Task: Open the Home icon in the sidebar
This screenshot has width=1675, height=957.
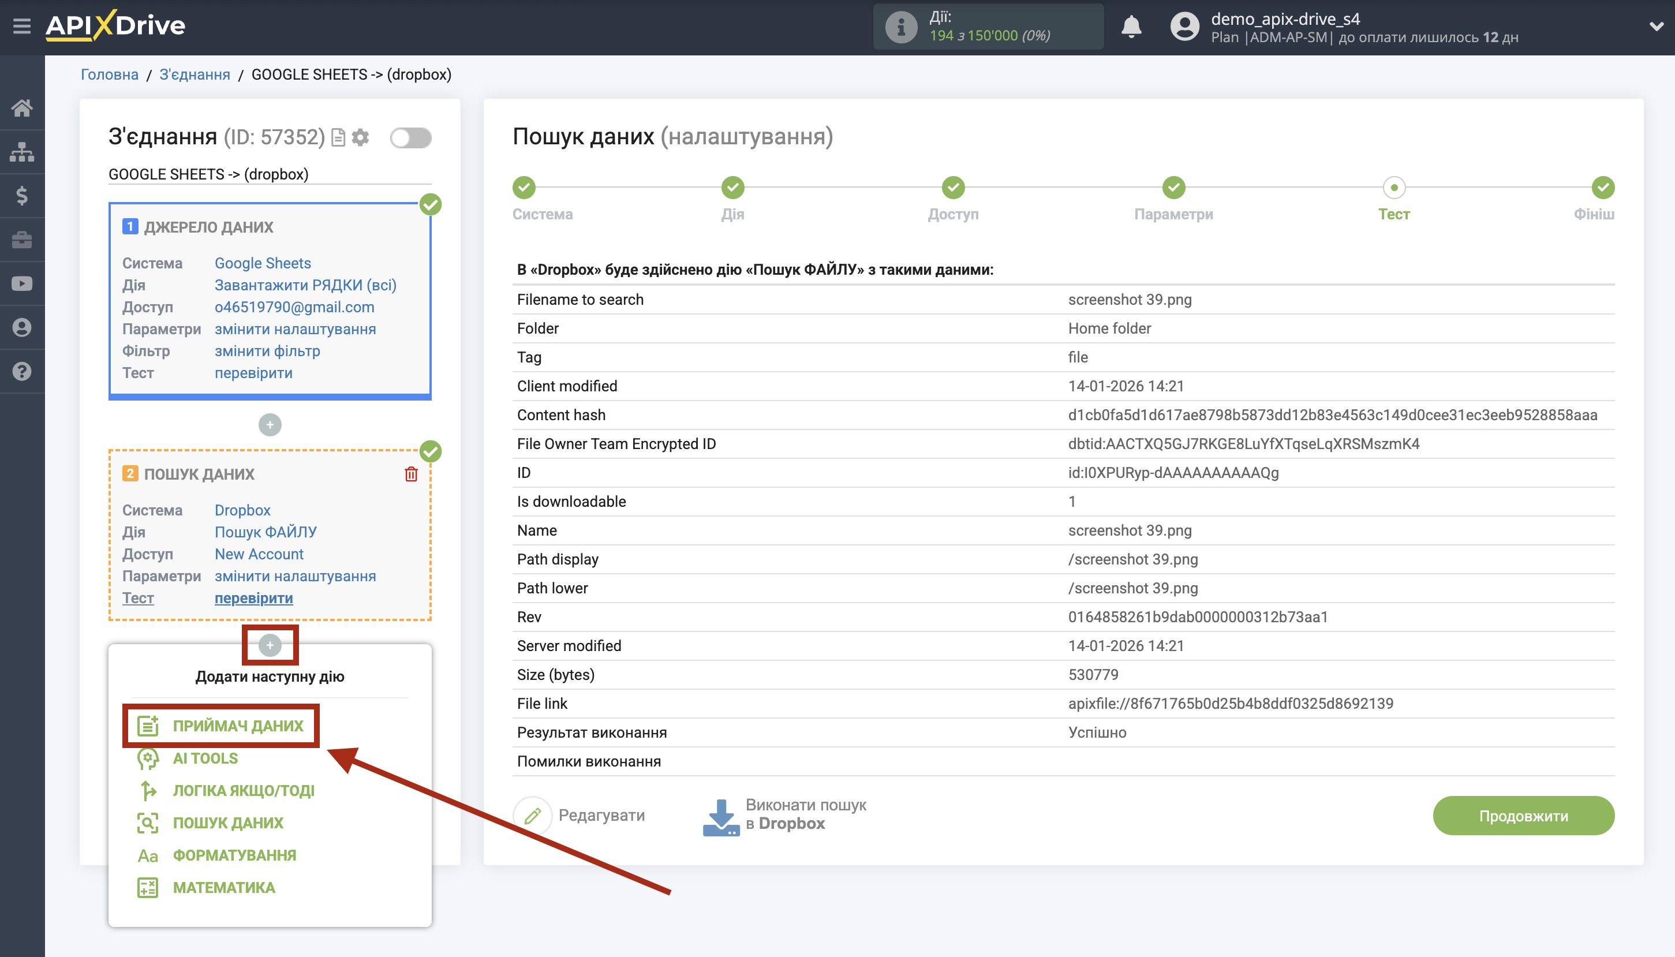Action: tap(23, 107)
